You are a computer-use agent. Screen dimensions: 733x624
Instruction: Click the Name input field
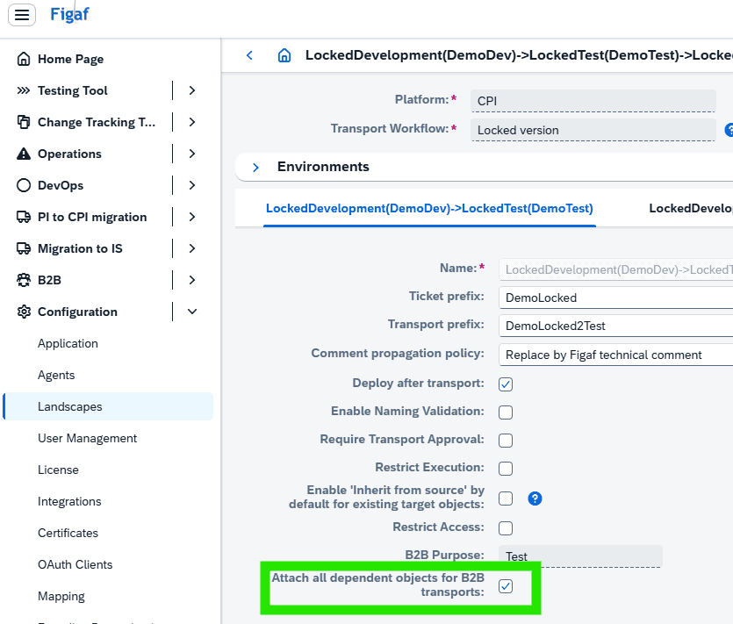coord(615,269)
